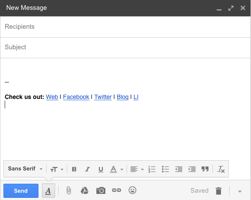The height and width of the screenshot is (200, 251).
Task: Toggle underline formatting
Action: pyautogui.click(x=100, y=169)
